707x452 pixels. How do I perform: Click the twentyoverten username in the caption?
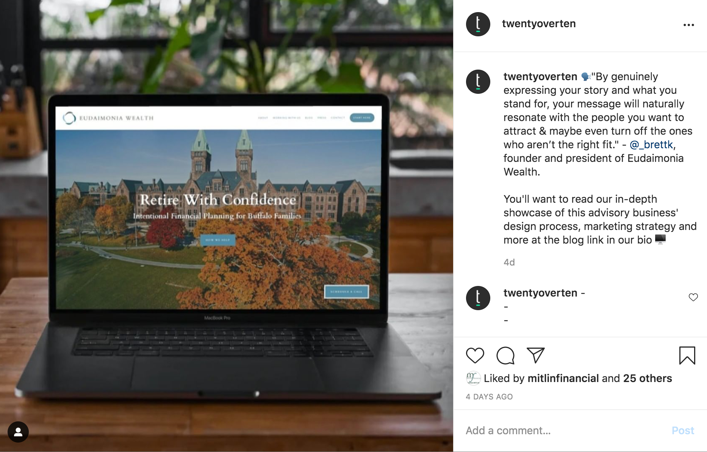(540, 76)
